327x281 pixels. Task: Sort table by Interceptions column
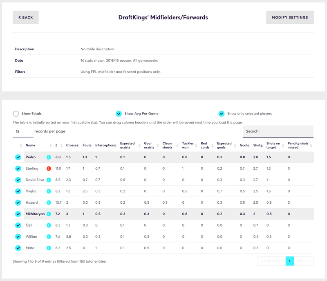[x=105, y=145]
